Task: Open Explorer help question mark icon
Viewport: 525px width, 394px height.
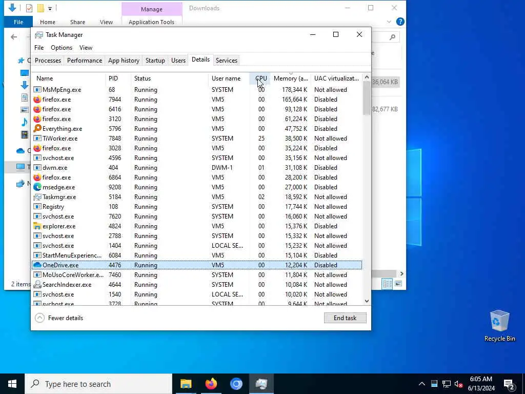Action: 400,22
